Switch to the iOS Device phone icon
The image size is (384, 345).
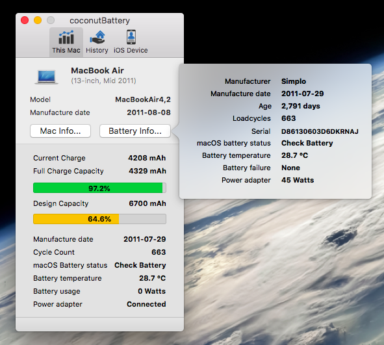(131, 37)
